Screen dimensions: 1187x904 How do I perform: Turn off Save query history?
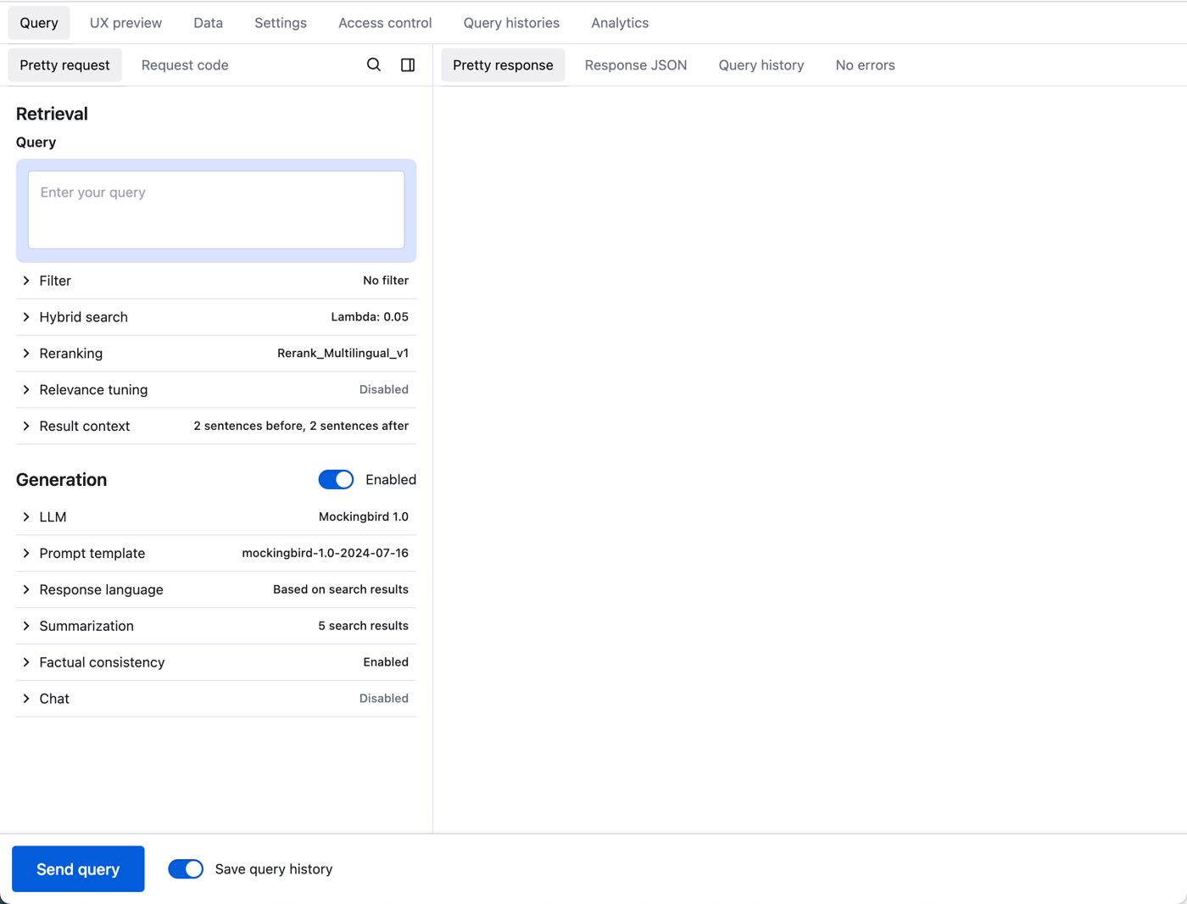[186, 868]
